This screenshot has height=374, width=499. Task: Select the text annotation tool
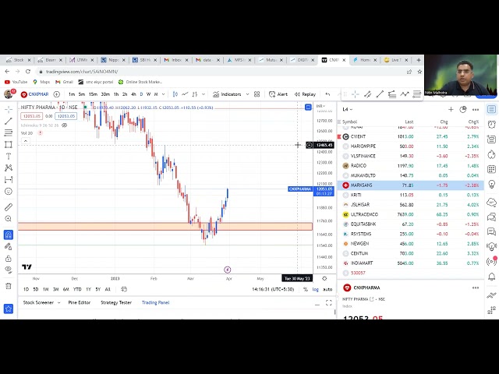pos(9,156)
